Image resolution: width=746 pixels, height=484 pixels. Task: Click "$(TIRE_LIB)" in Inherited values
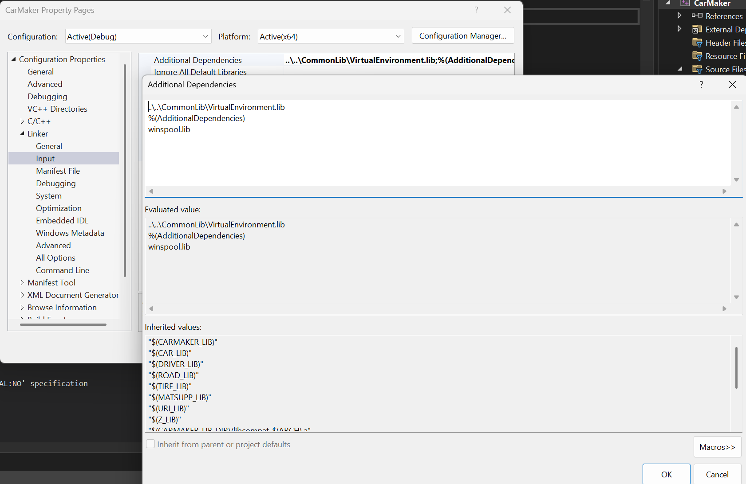pos(170,386)
